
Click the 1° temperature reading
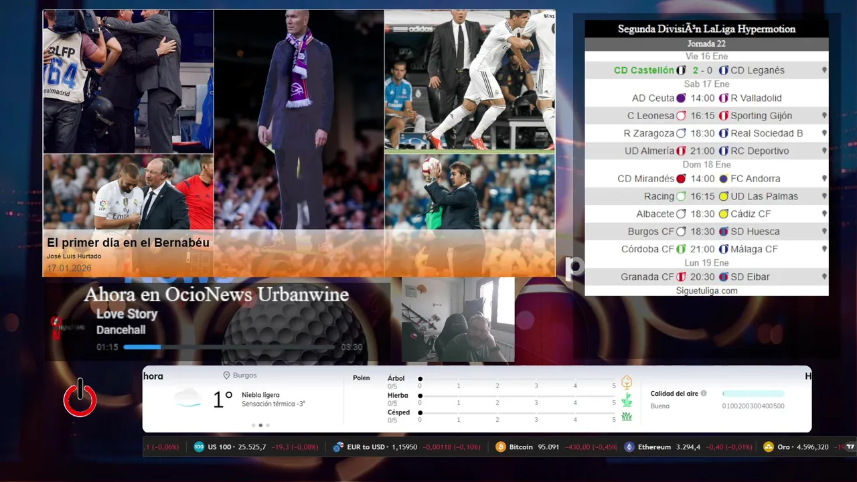coord(222,400)
